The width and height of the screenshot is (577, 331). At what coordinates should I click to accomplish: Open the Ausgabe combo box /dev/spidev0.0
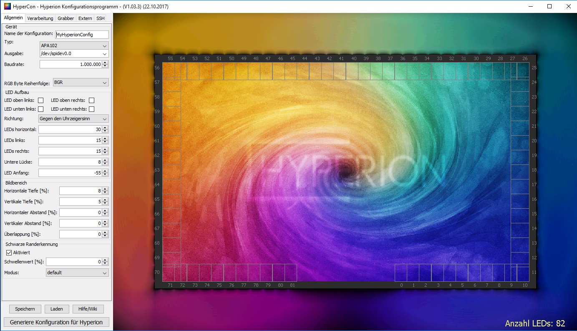tap(74, 53)
